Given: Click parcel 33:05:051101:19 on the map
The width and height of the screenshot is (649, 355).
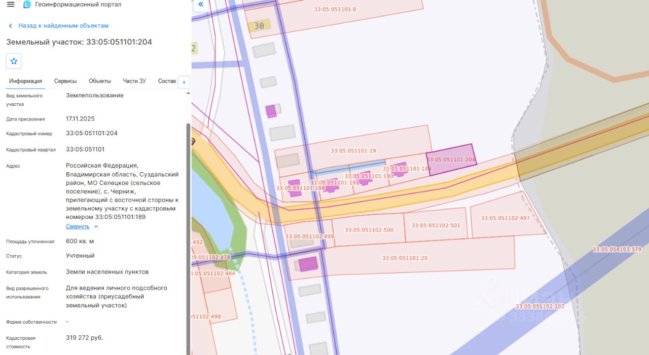Looking at the screenshot, I should click(353, 150).
